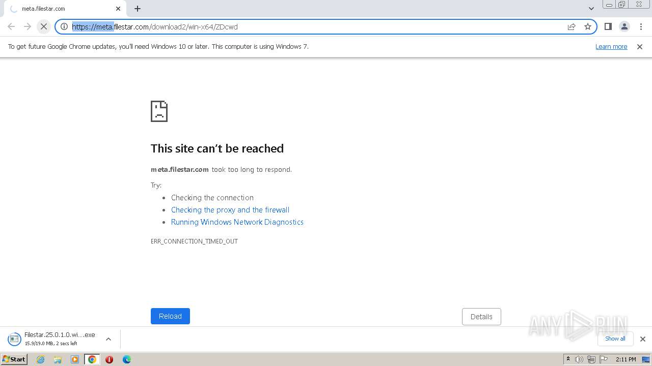Open Windows Media Player from taskbar
This screenshot has height=366, width=652.
coord(75,359)
